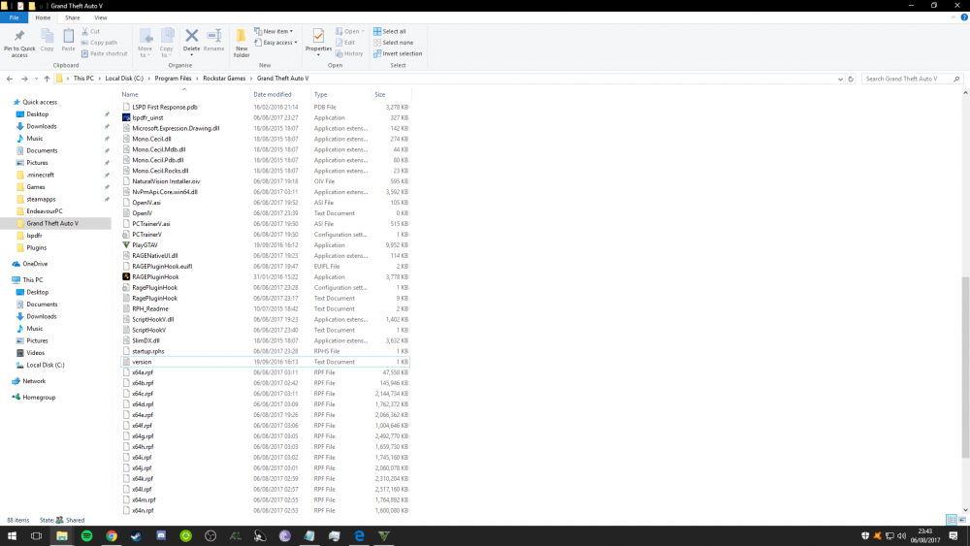
Task: Click the Edit ribbon button
Action: tap(345, 43)
